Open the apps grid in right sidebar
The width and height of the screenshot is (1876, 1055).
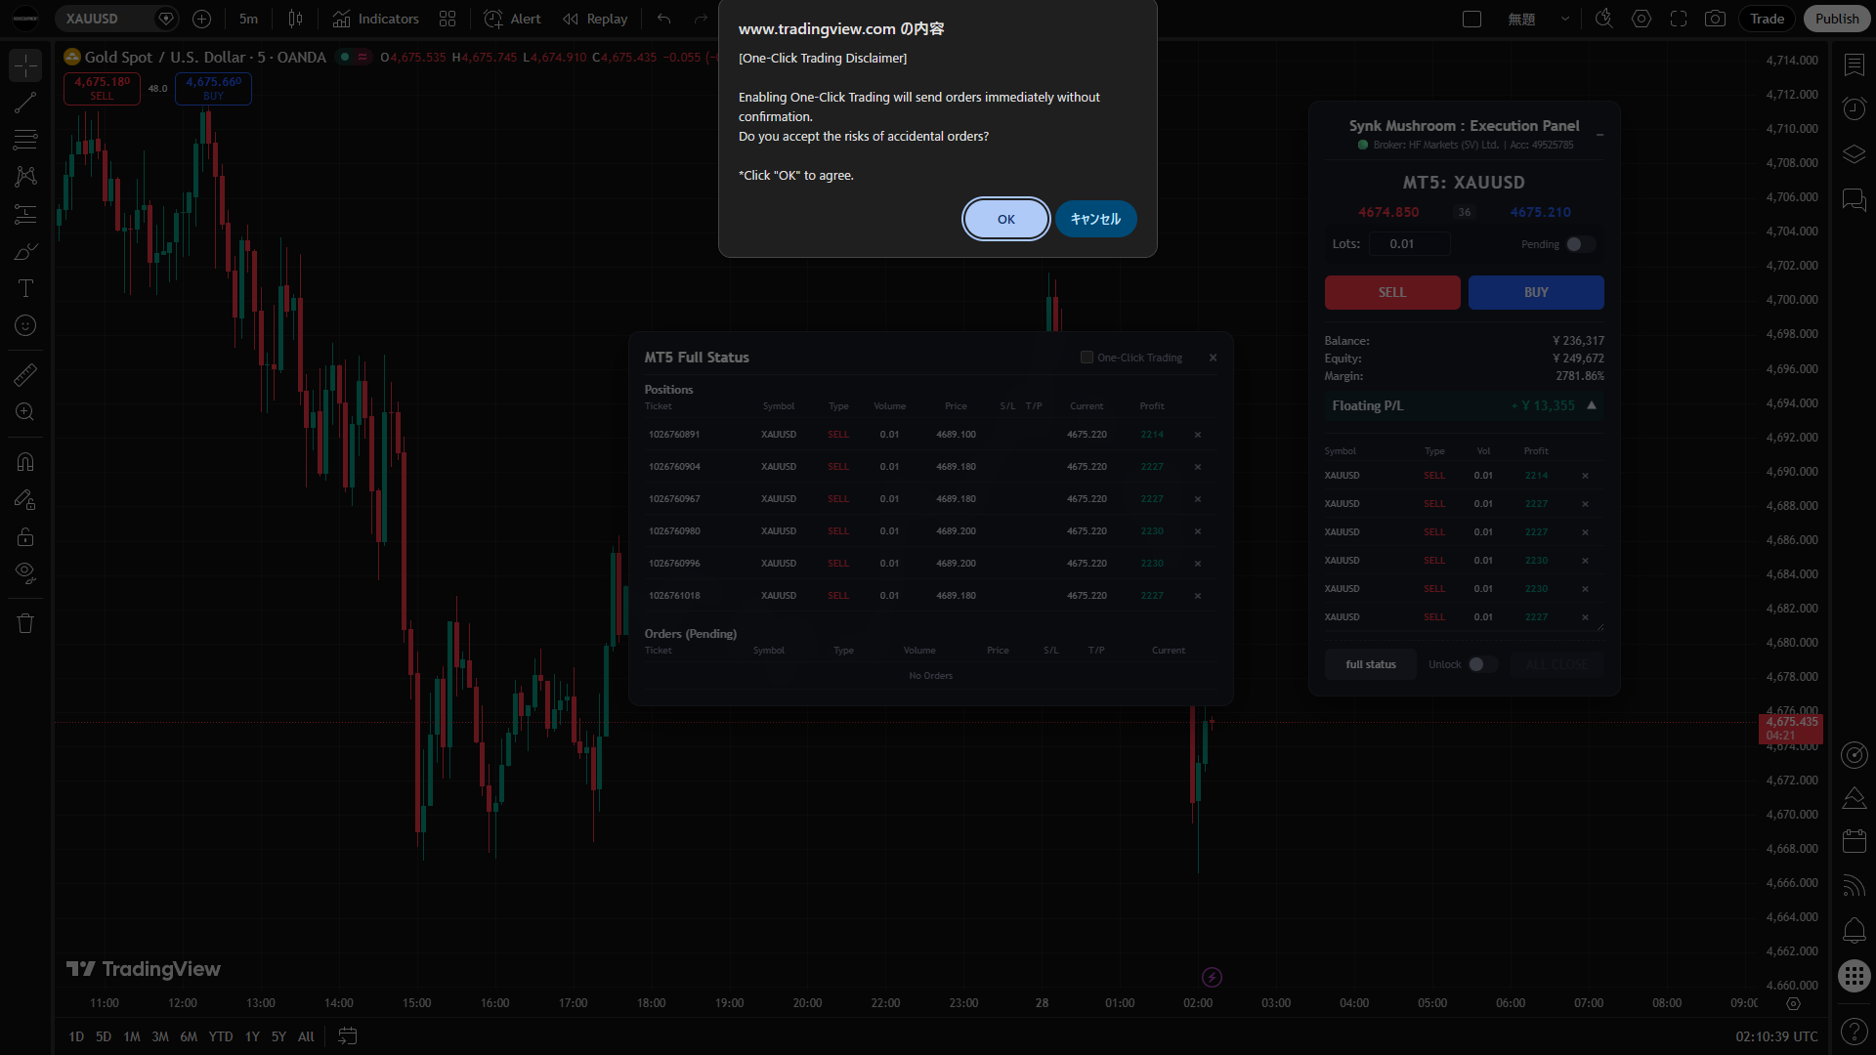coord(1854,975)
